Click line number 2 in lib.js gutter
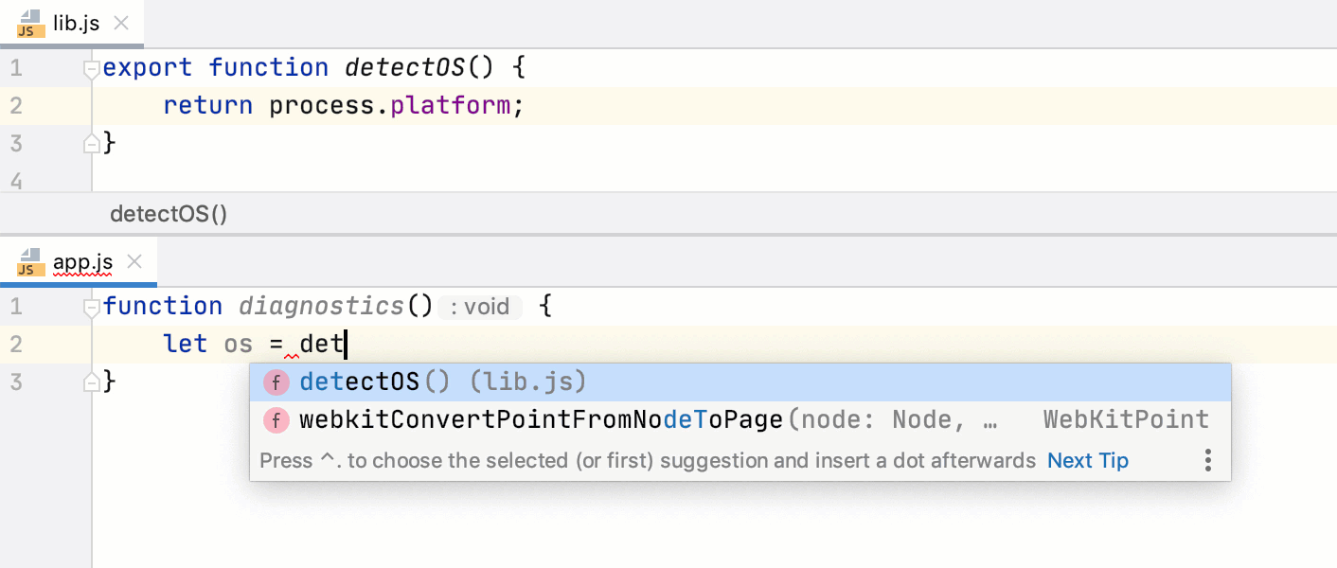The height and width of the screenshot is (568, 1337). 16,106
